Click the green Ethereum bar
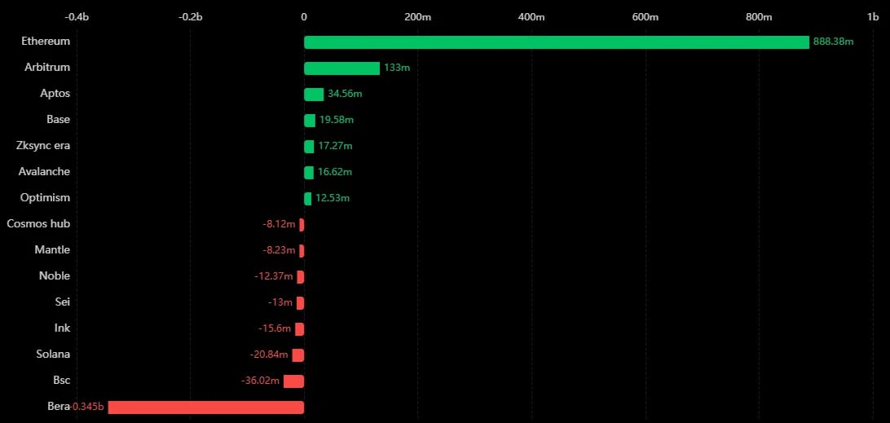This screenshot has height=423, width=890. coord(556,42)
